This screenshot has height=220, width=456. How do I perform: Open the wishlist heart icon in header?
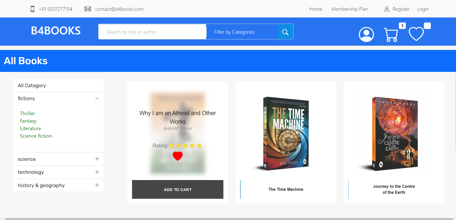416,34
